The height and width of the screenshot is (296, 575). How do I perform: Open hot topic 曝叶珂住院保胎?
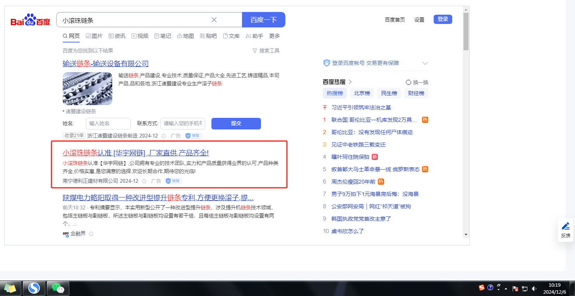(350, 157)
